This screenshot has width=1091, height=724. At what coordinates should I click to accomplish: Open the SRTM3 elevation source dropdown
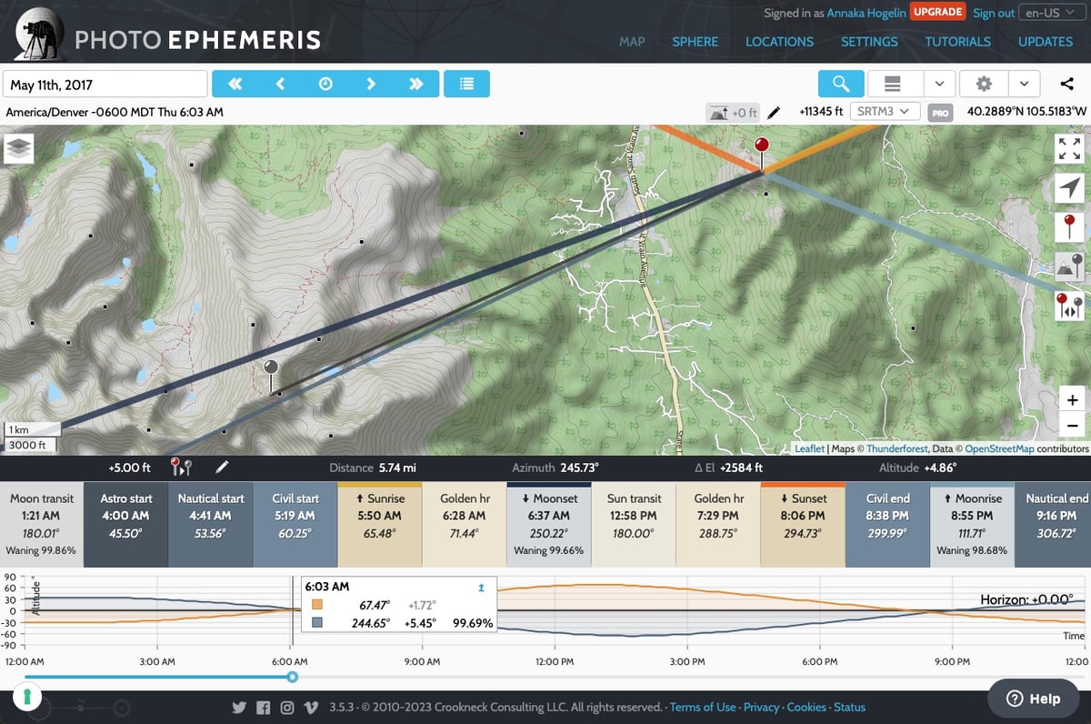[884, 111]
